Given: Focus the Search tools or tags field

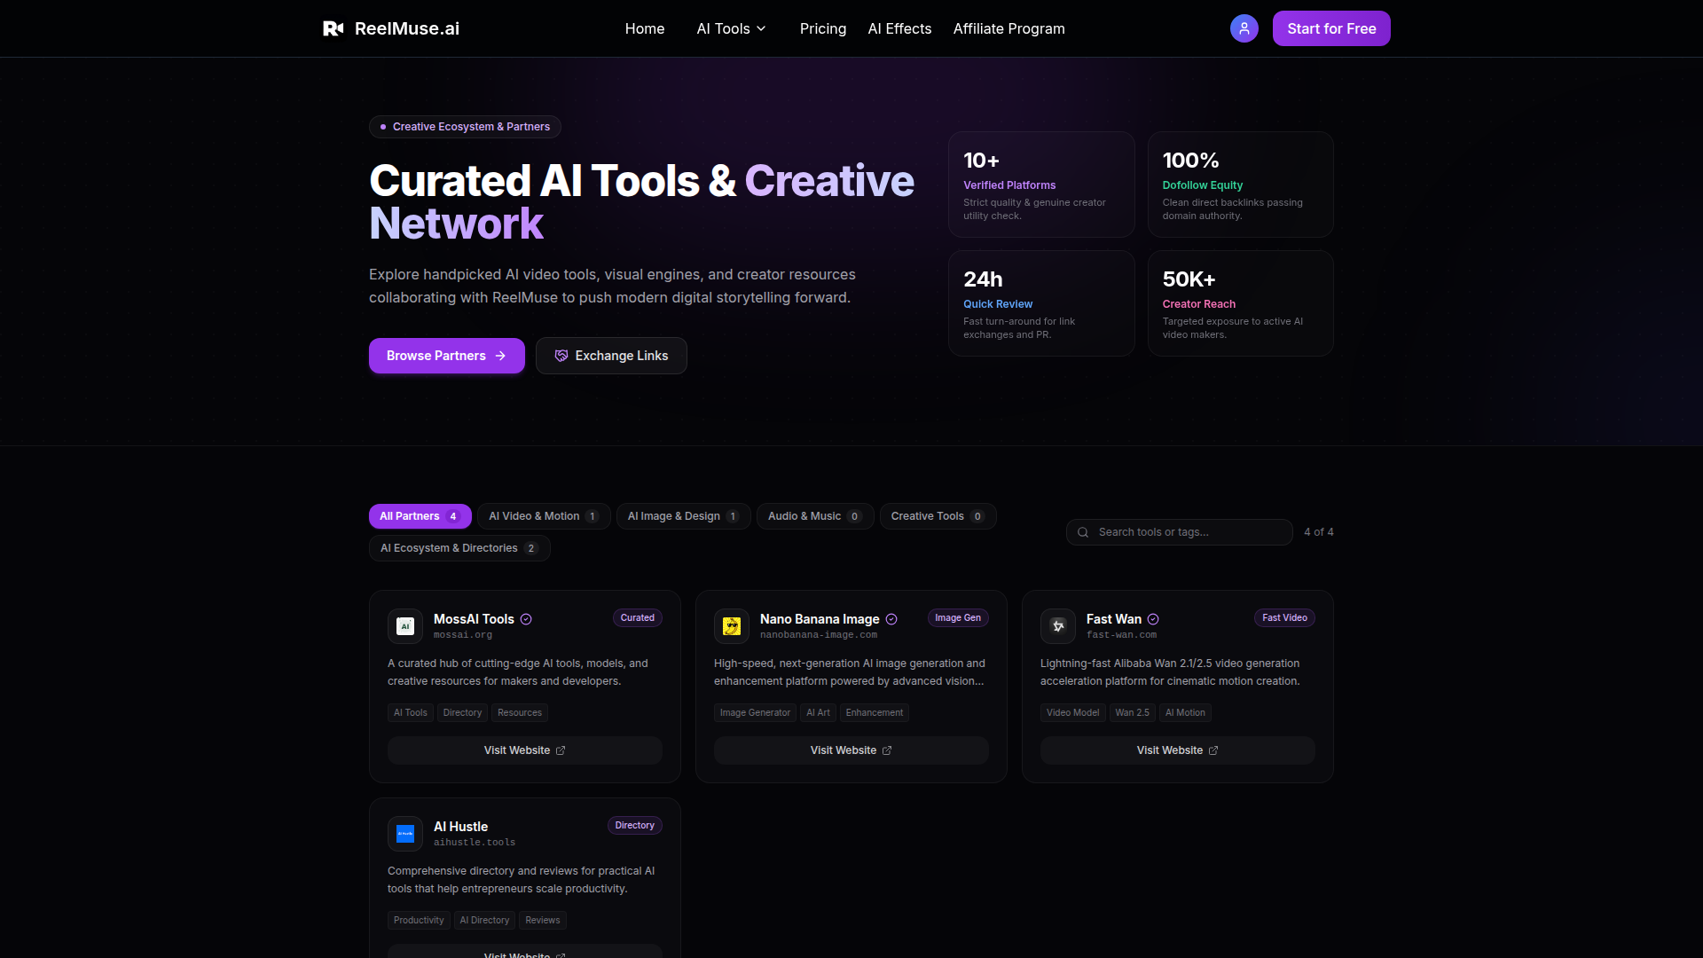Looking at the screenshot, I should click(1180, 532).
